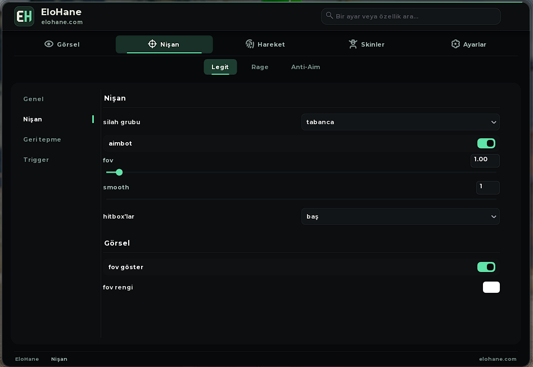The width and height of the screenshot is (533, 367).
Task: Select the crosshair icon of the Nişan tab
Action: click(x=152, y=44)
